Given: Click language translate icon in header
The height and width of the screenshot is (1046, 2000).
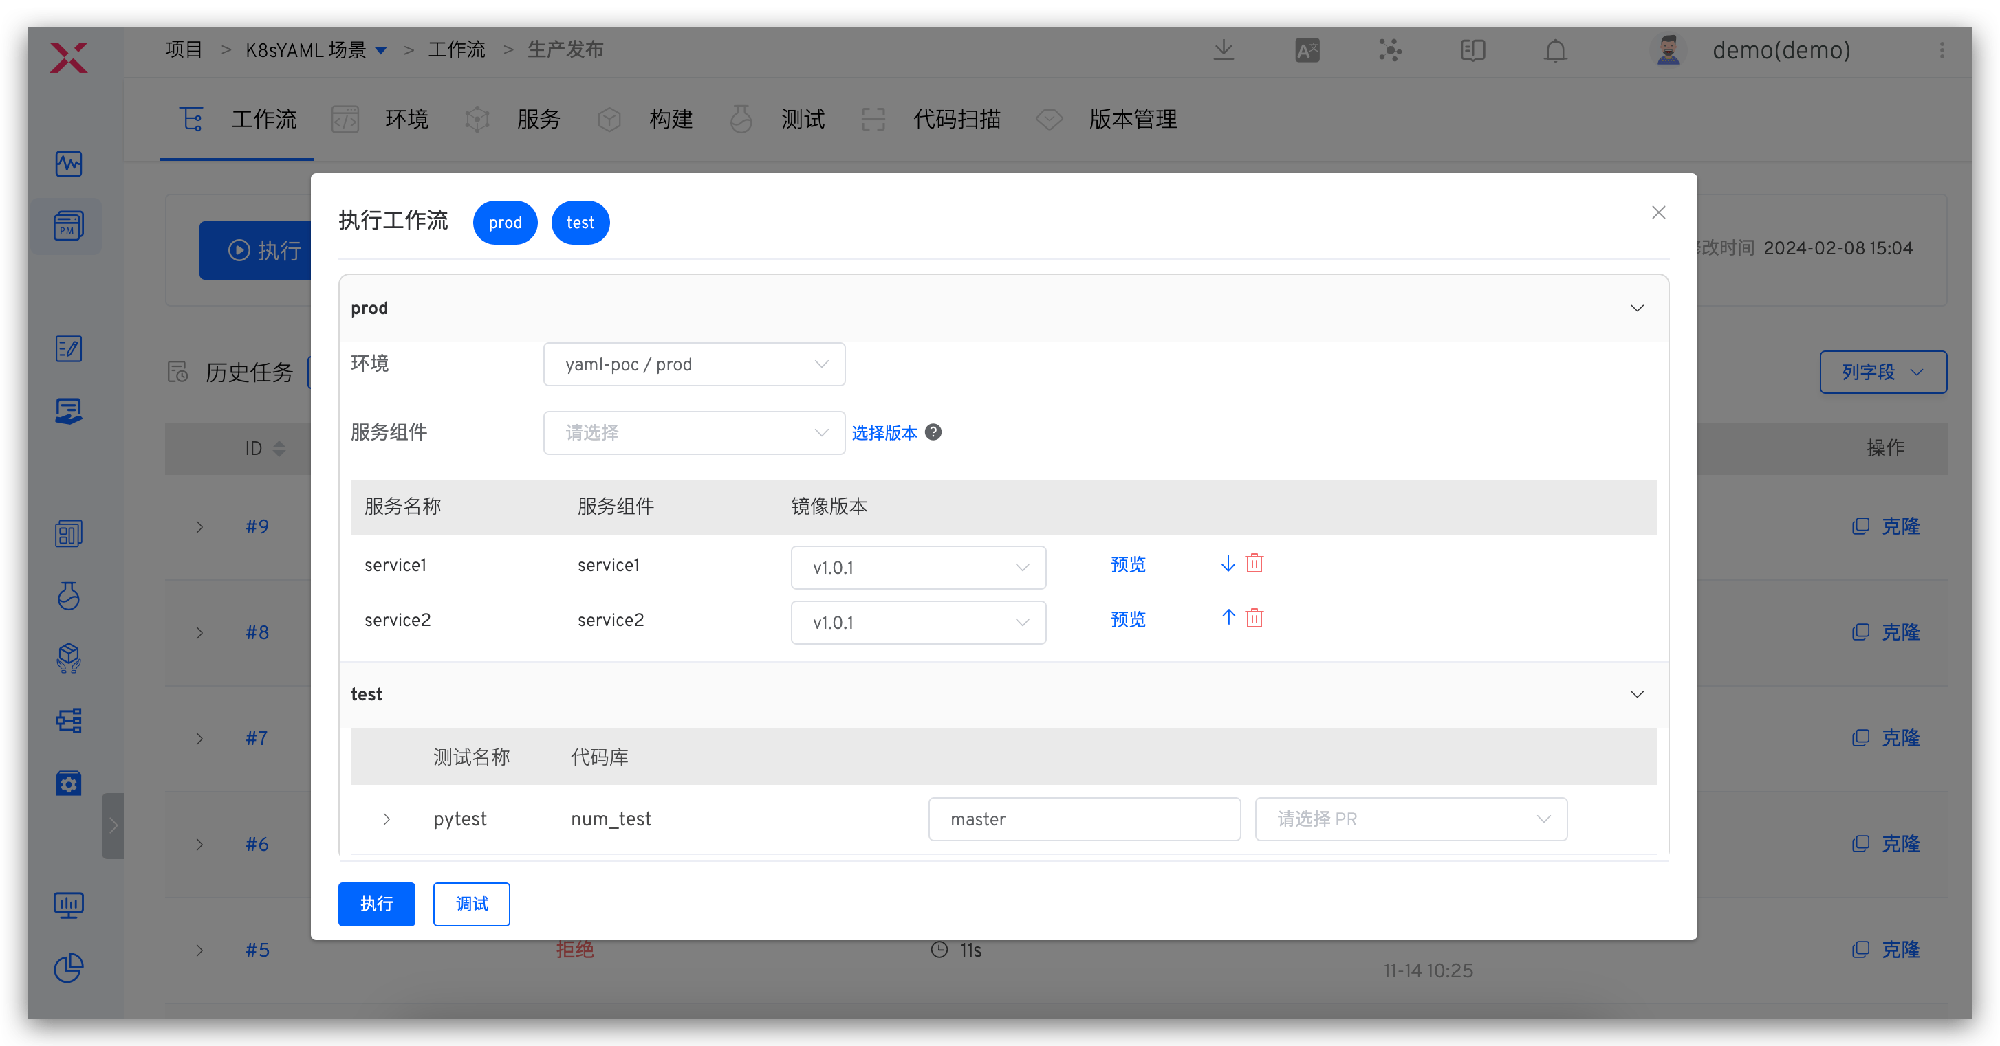Looking at the screenshot, I should point(1307,50).
